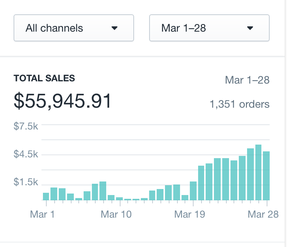The image size is (287, 247).
Task: Open the Mar 1–28 date range dropdown
Action: click(209, 28)
